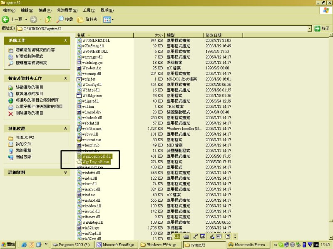Open the 檔案(F) menu
Image resolution: width=333 pixels, height=249 pixels.
(x=9, y=10)
